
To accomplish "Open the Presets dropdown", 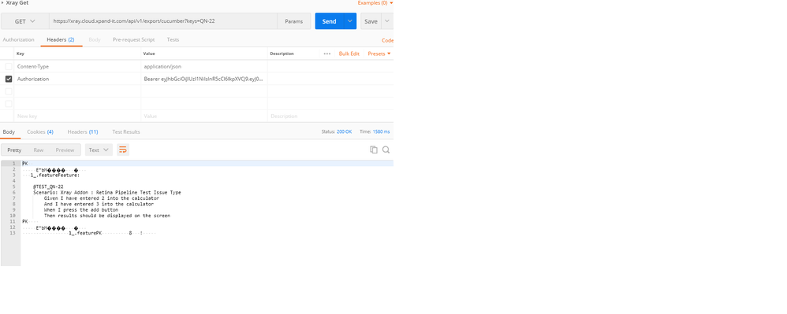I will click(379, 54).
